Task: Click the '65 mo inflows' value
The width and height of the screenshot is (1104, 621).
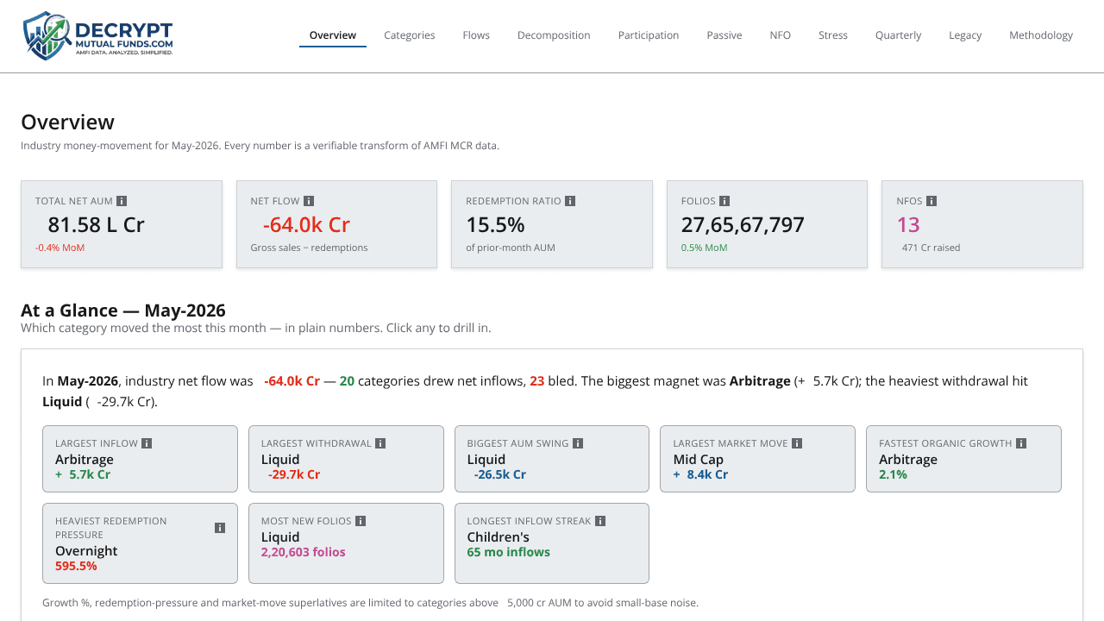Action: coord(508,552)
